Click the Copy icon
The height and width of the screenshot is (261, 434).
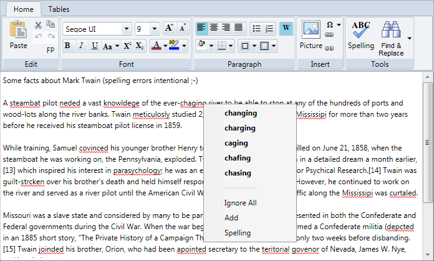click(x=51, y=24)
